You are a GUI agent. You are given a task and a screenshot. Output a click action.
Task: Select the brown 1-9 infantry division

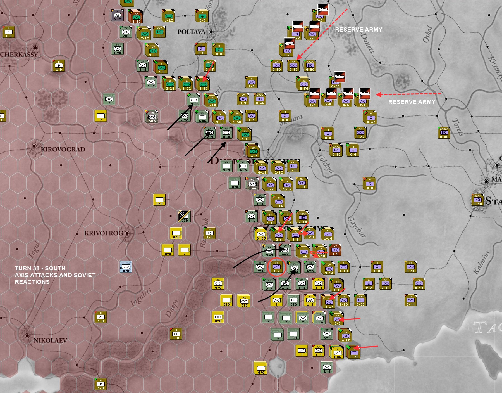pos(335,250)
